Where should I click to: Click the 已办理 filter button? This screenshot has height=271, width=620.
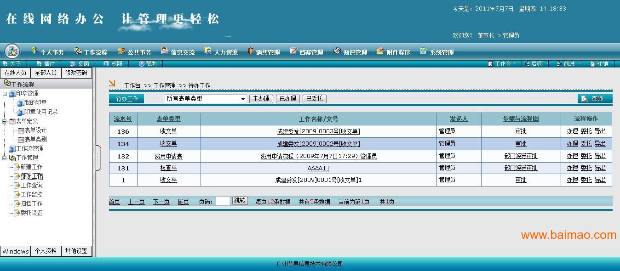coord(288,99)
